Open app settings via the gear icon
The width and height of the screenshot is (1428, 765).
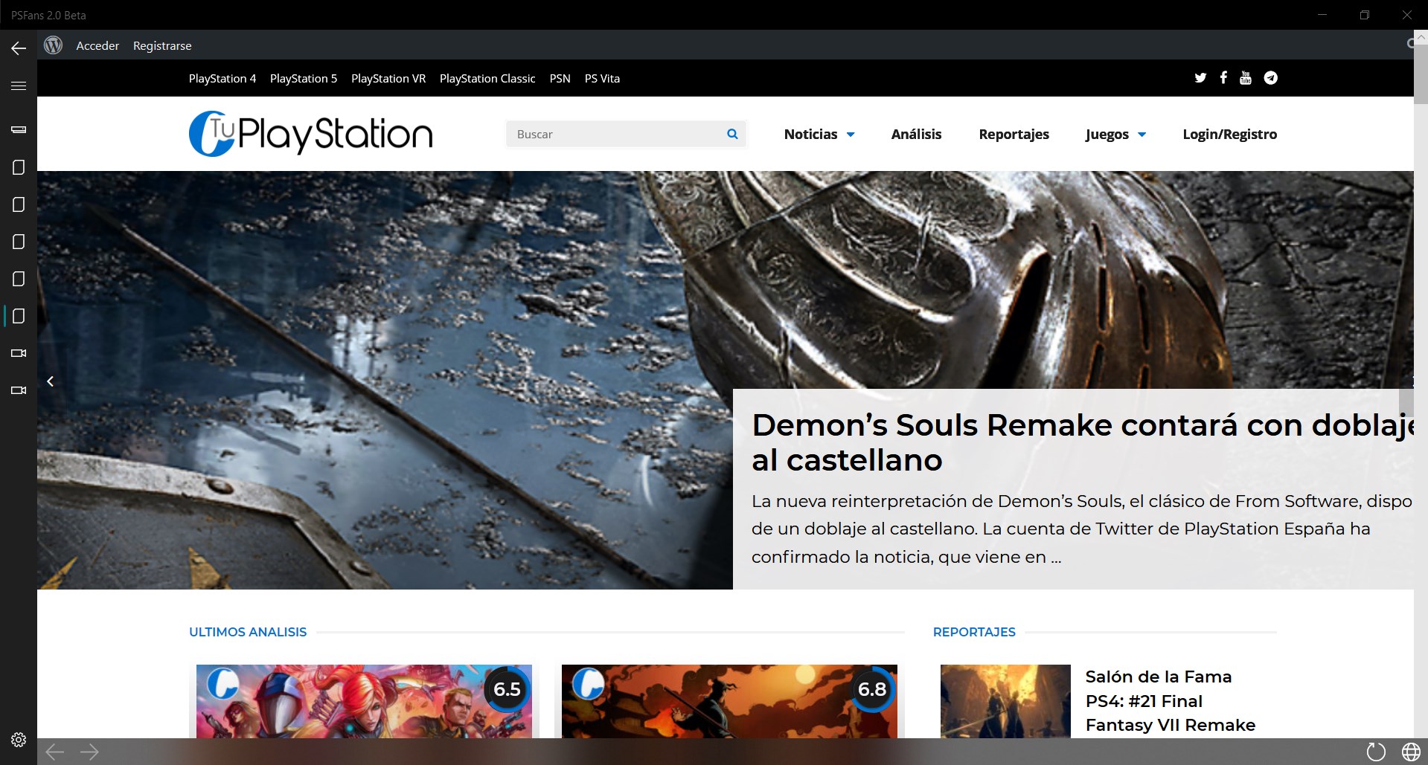[19, 740]
